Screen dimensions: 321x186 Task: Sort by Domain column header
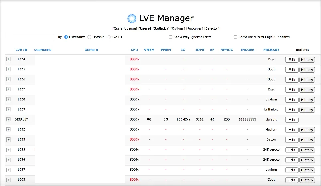click(x=91, y=50)
